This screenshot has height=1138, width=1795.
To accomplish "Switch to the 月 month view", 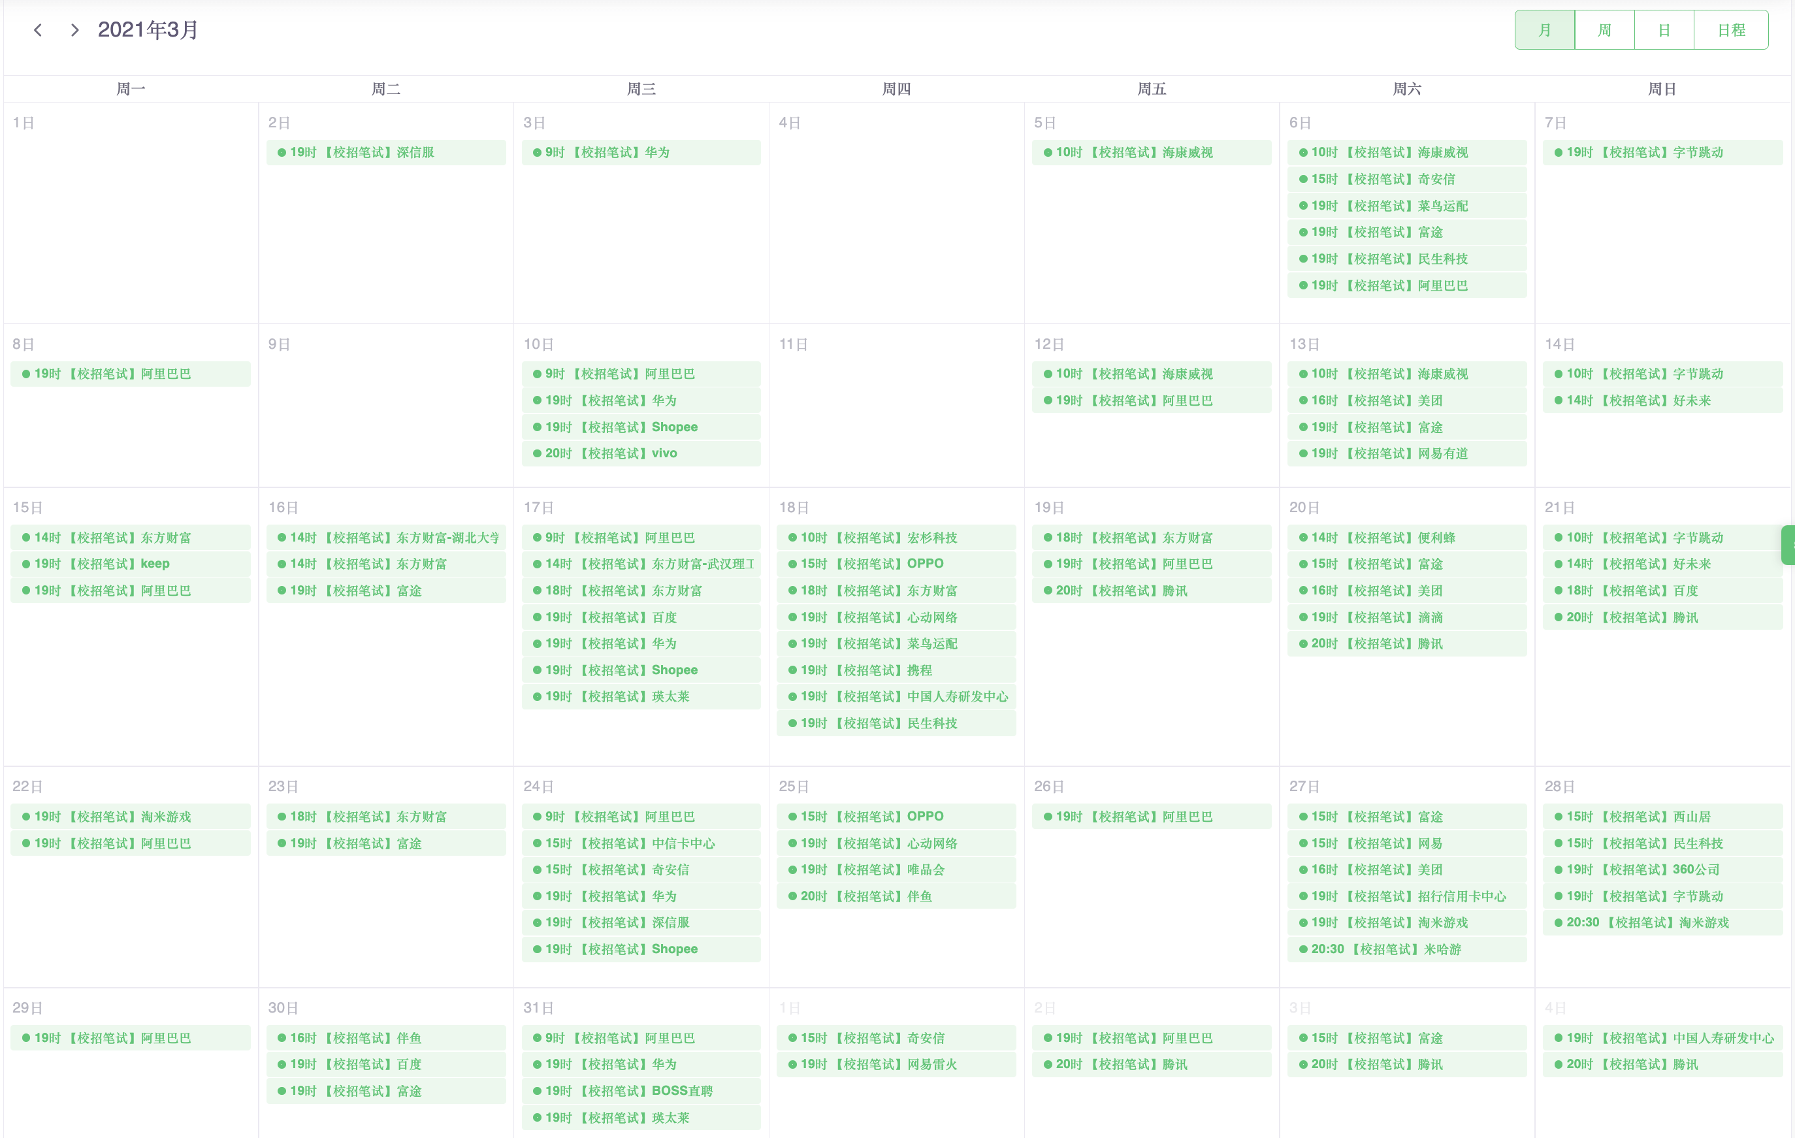I will point(1545,30).
